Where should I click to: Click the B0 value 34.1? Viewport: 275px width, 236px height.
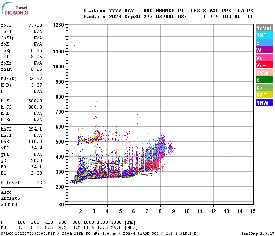pyautogui.click(x=37, y=167)
